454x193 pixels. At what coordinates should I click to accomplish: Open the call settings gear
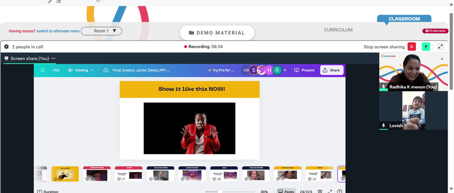6,47
